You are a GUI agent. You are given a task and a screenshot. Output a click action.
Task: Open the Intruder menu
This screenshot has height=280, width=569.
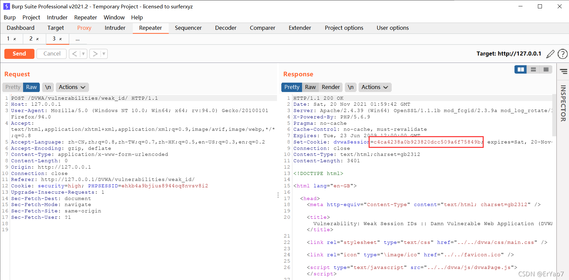click(x=57, y=17)
